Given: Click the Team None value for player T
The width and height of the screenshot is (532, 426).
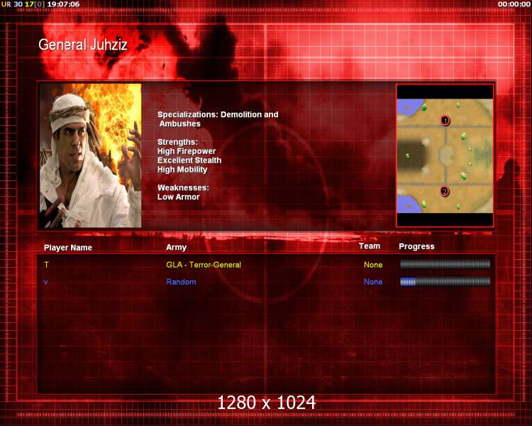Looking at the screenshot, I should [x=373, y=265].
